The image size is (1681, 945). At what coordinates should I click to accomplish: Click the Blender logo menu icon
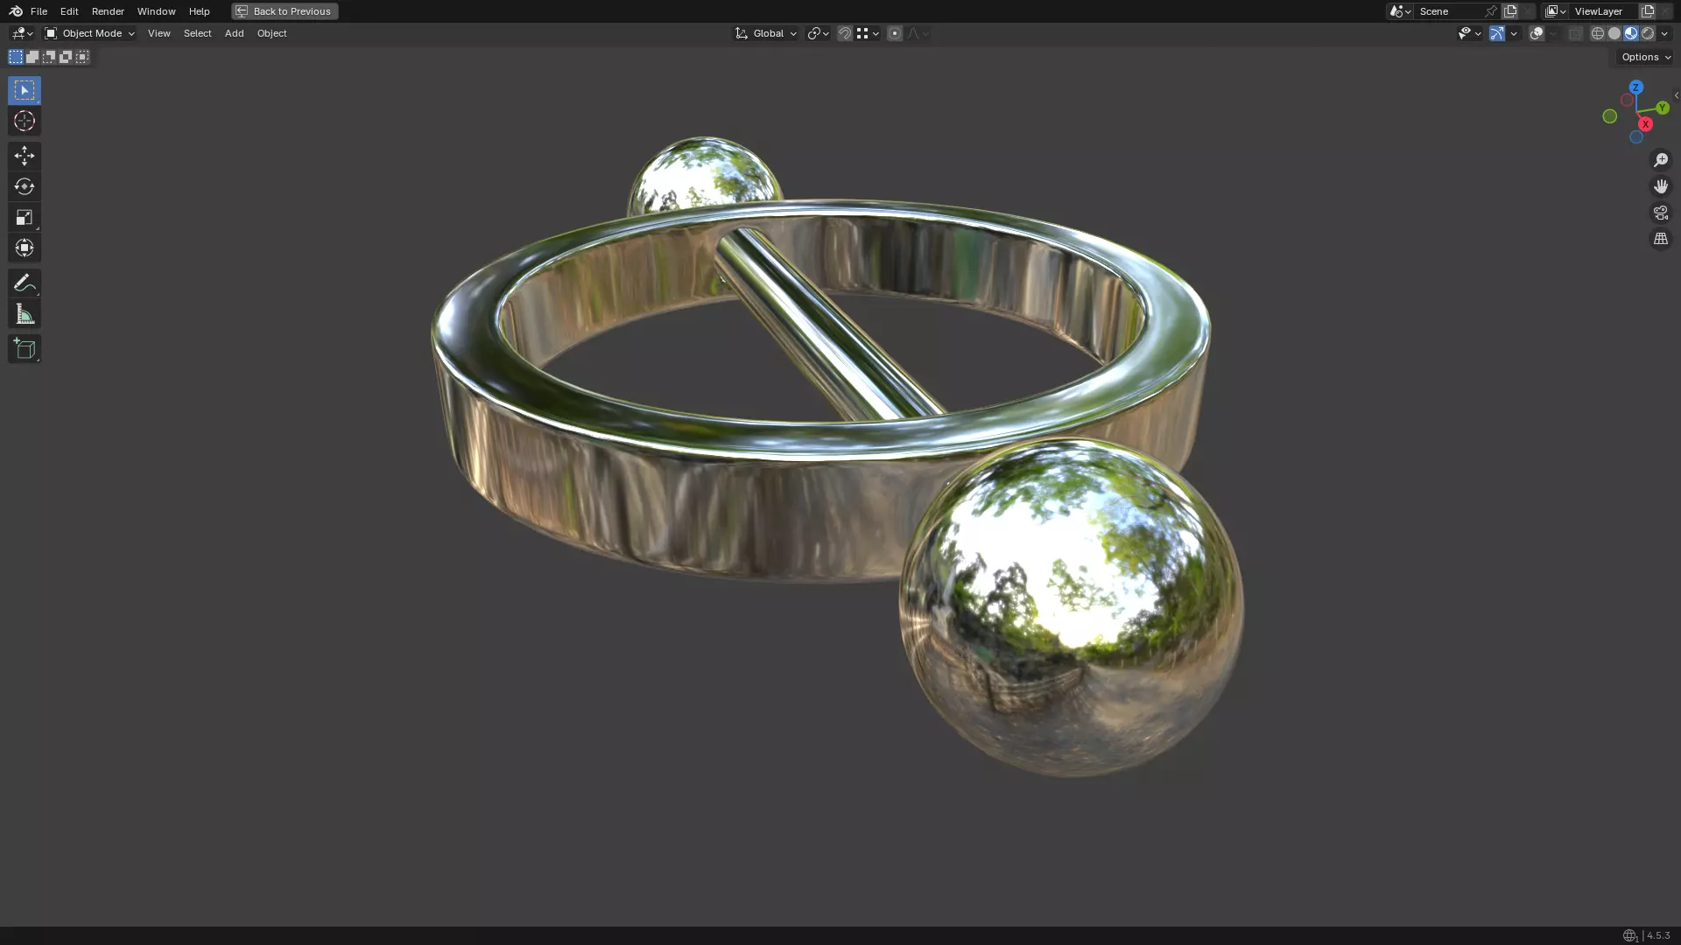(16, 11)
